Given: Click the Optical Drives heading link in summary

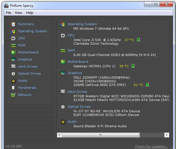Looking at the screenshot, I should [79, 107].
